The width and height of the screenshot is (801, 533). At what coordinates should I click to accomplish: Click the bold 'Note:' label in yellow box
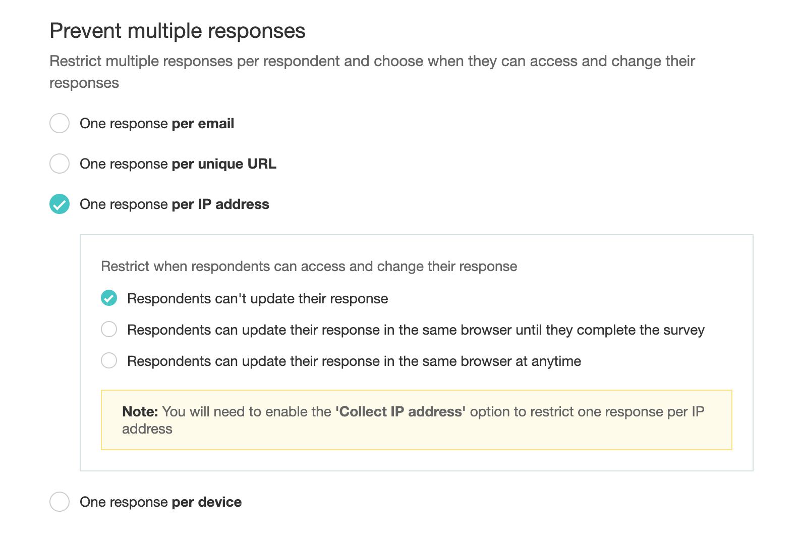coord(140,412)
